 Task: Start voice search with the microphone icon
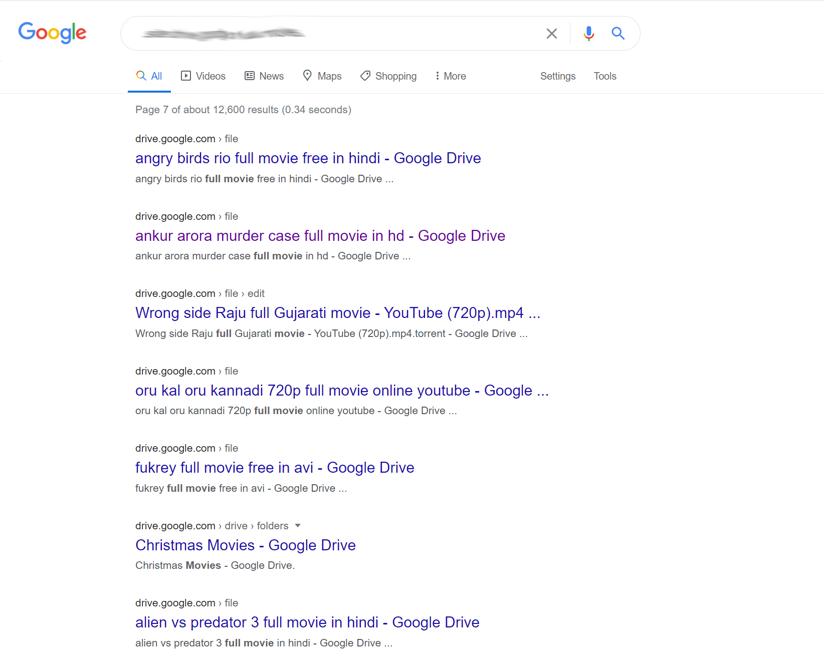[x=589, y=34]
